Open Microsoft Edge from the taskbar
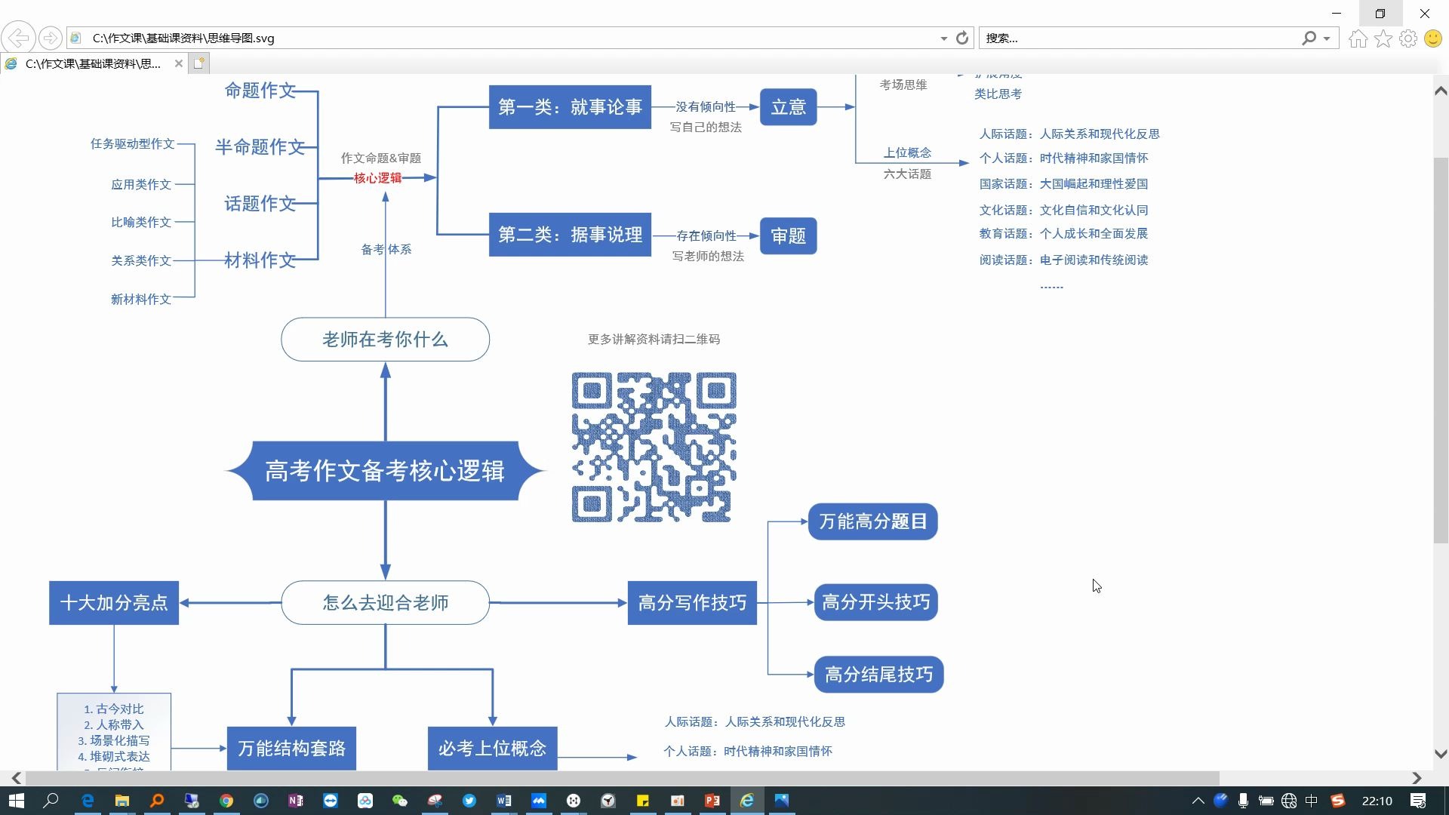 tap(88, 801)
